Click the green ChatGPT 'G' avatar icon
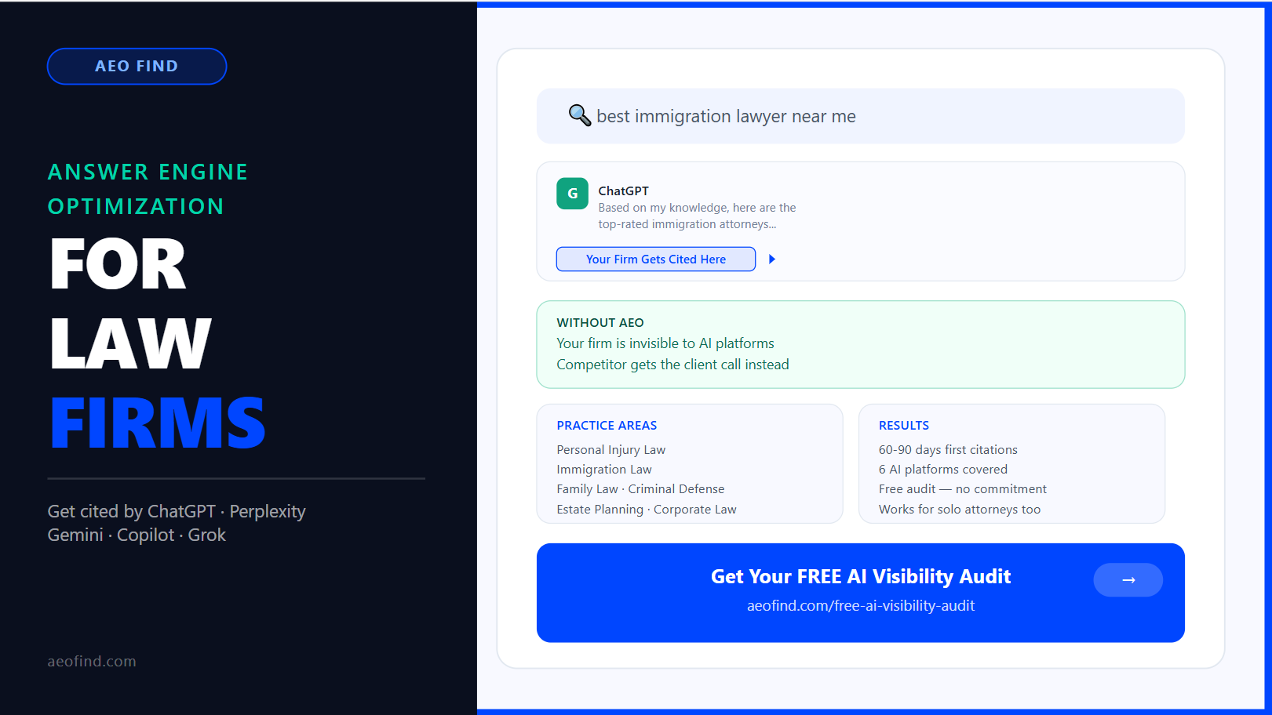 click(x=572, y=194)
